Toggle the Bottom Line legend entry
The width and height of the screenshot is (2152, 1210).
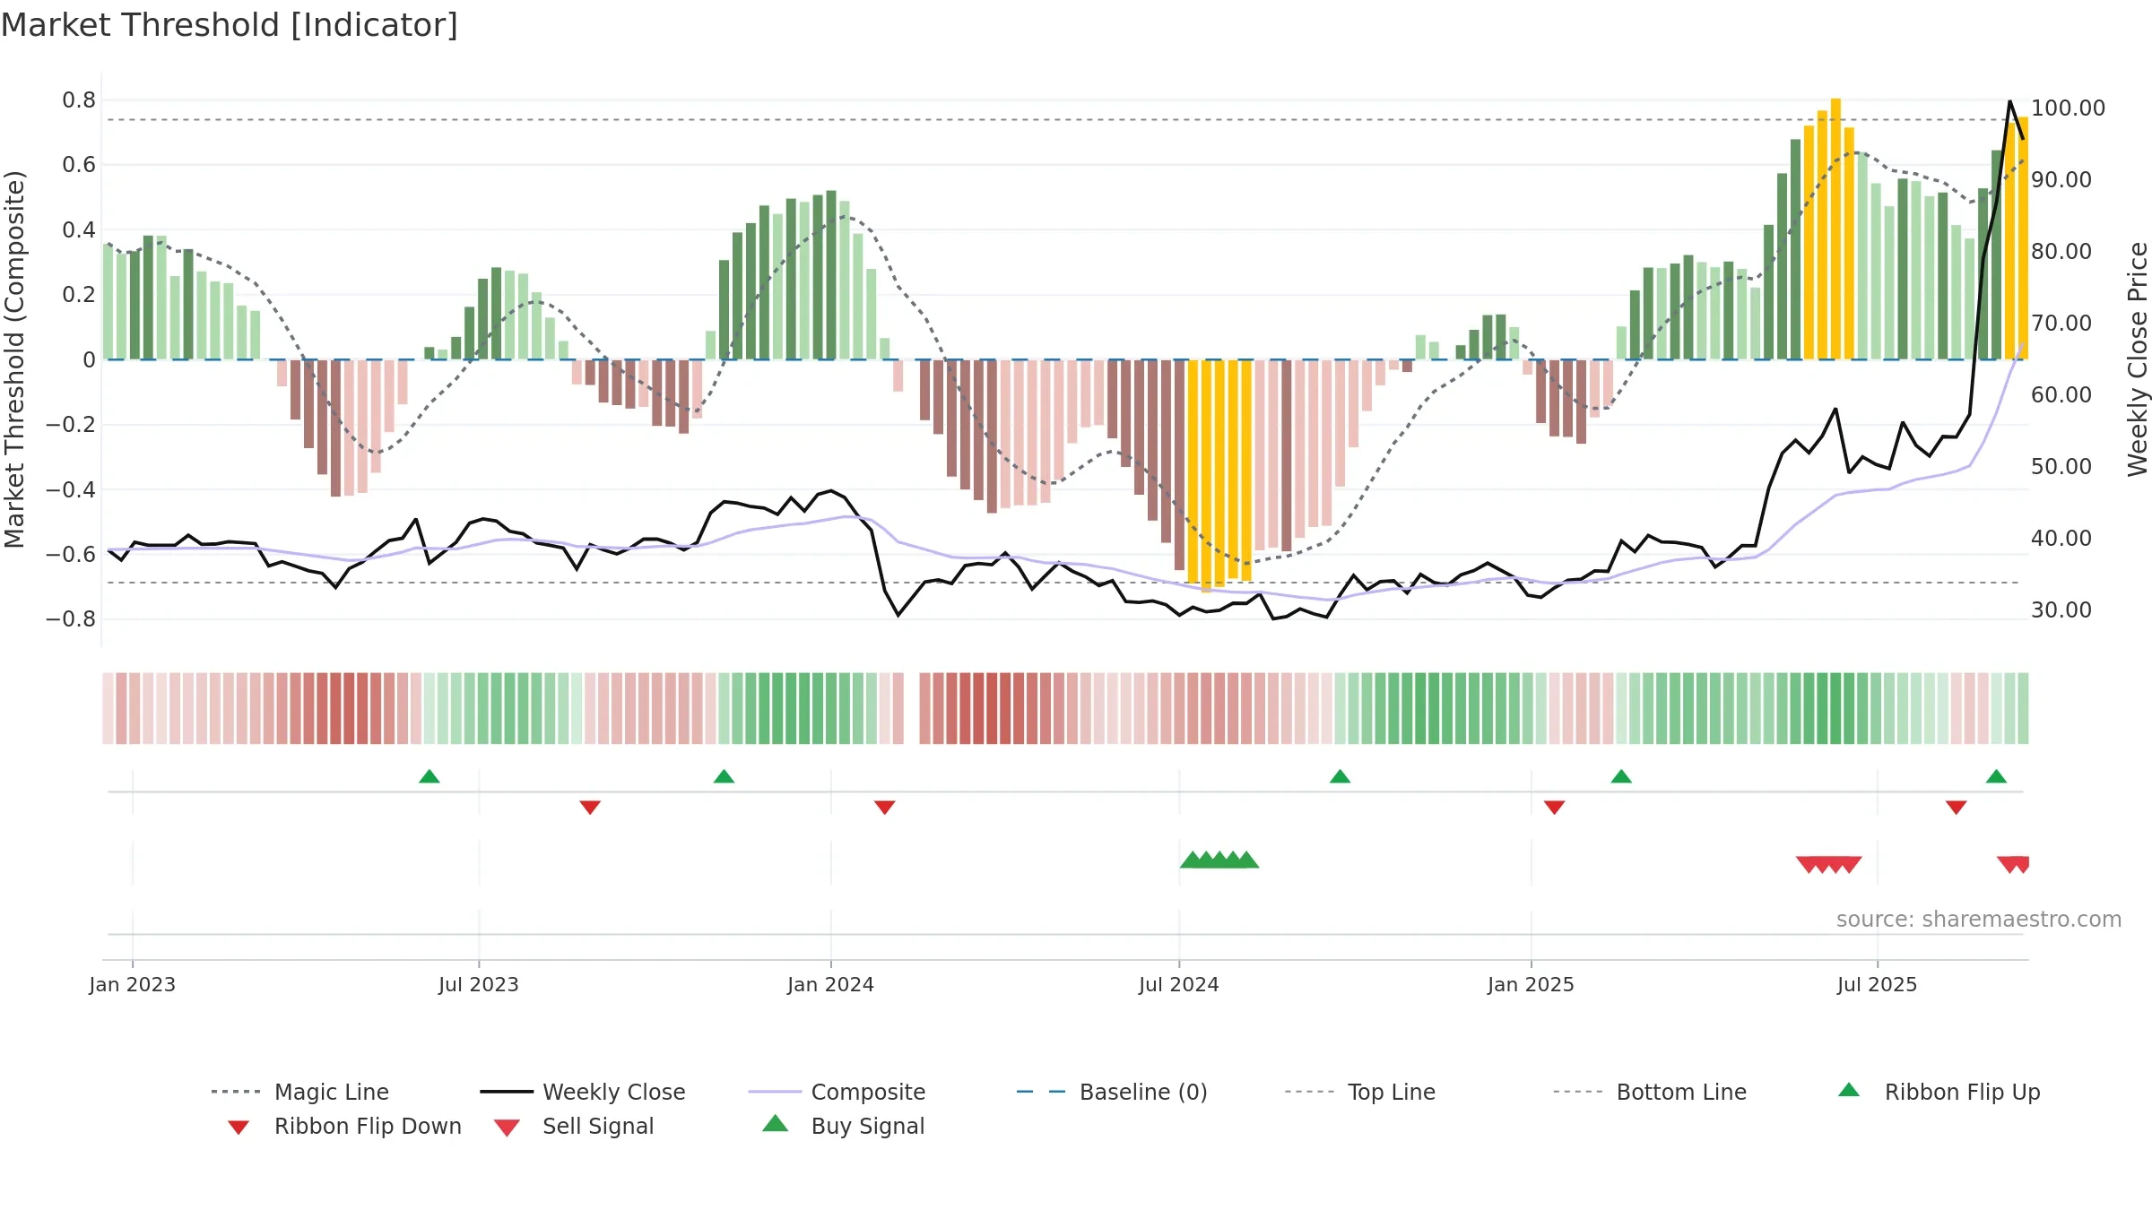(1650, 1092)
